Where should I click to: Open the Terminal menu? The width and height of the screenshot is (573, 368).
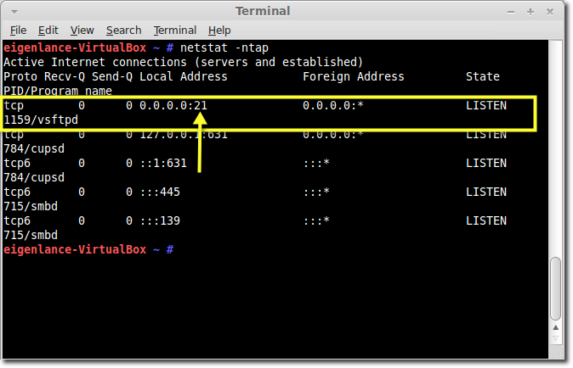(175, 31)
